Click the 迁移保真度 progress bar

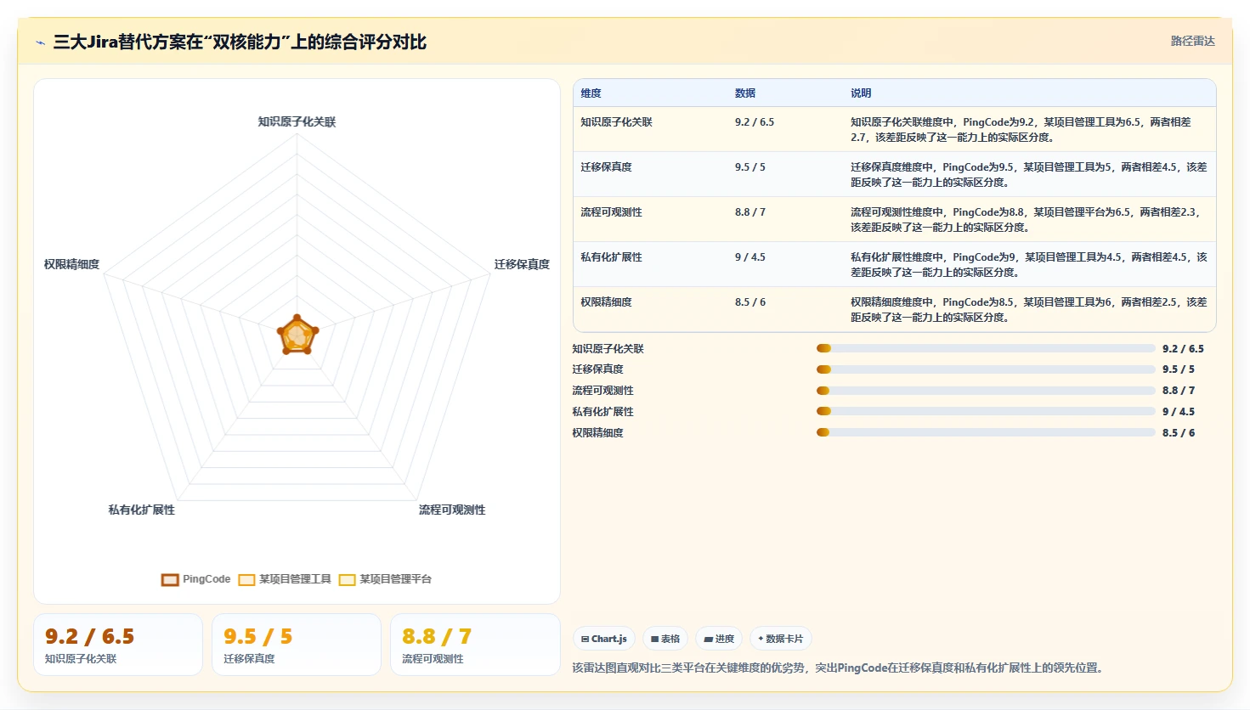(986, 369)
